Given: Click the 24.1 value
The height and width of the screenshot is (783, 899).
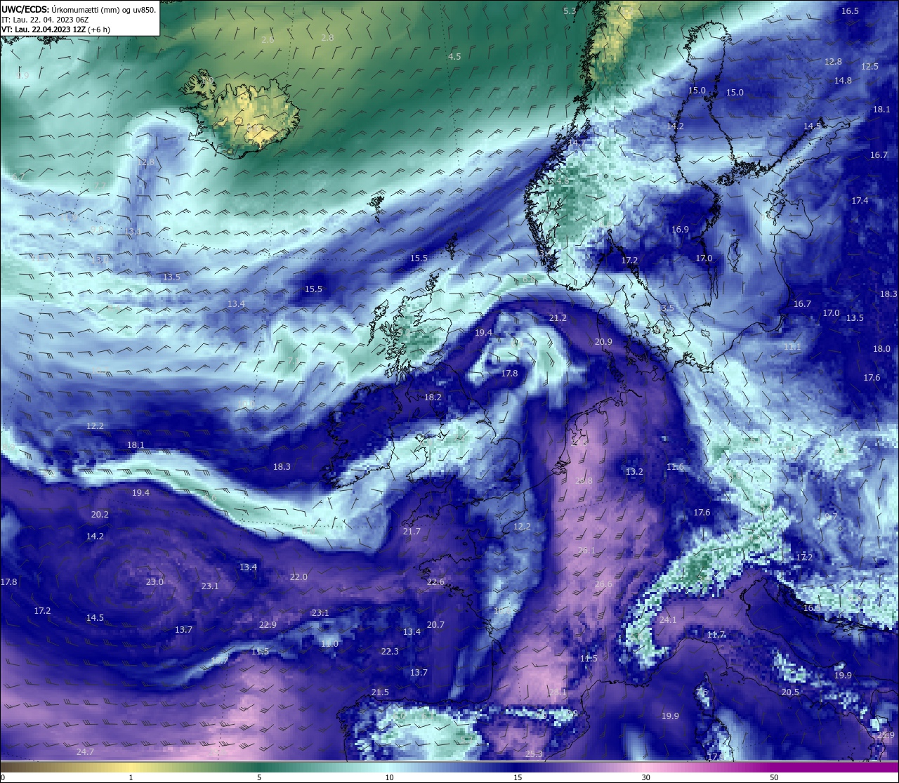Looking at the screenshot, I should [668, 620].
